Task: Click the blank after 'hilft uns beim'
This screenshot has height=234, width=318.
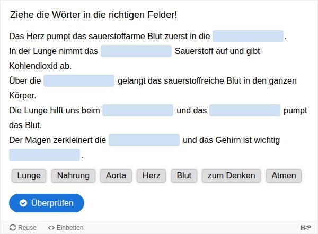Action: 138,111
